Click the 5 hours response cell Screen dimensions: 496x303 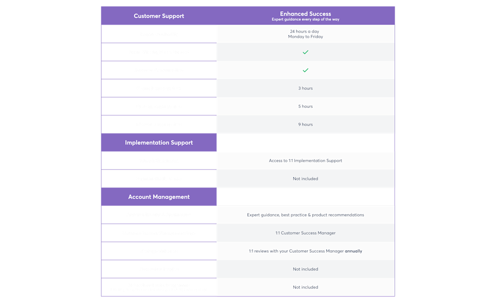(305, 106)
